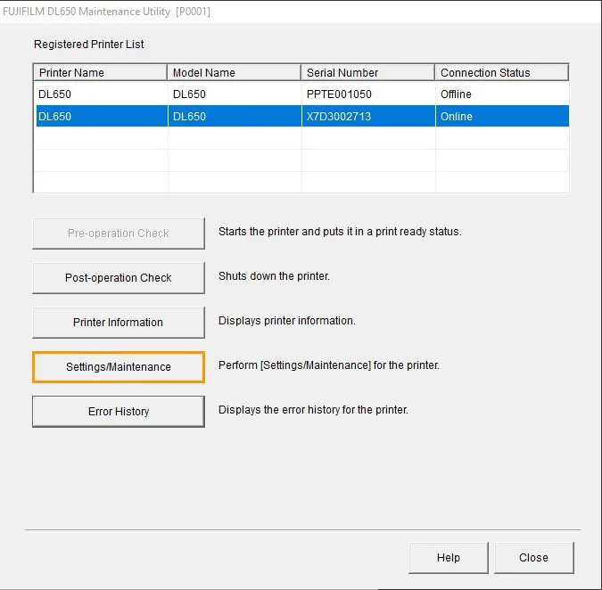The height and width of the screenshot is (590, 602).
Task: Open Settings/Maintenance for the printer
Action: 119,366
